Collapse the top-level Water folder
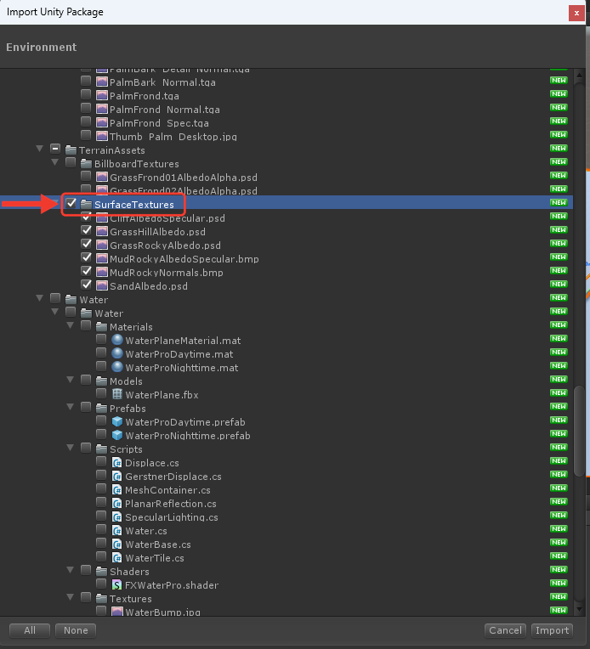 [40, 298]
